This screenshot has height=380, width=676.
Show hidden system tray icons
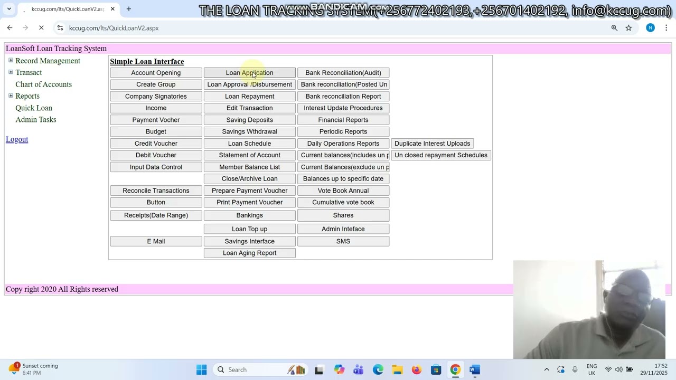pos(547,369)
